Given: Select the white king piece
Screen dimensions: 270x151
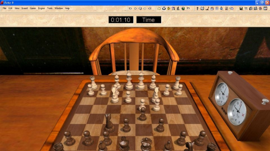Looking at the screenshot, I should 129,80.
